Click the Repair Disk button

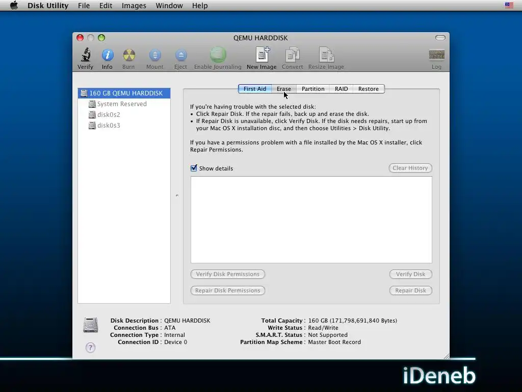[x=410, y=290]
